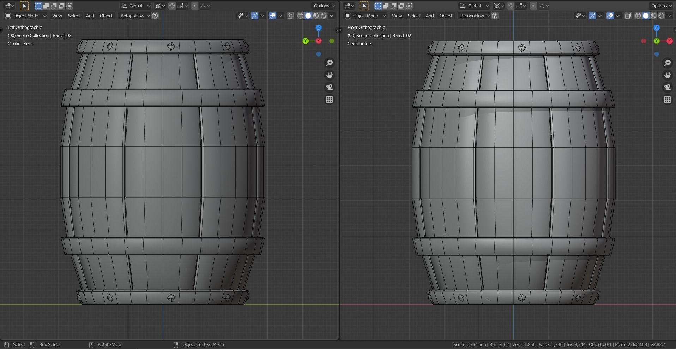Toggle snapping magnet in Front Orthographic viewport
The width and height of the screenshot is (676, 349).
pyautogui.click(x=511, y=6)
